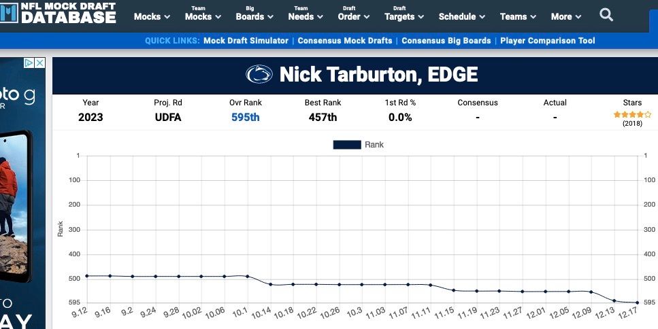Open the Mock Draft Simulator link
Screen dimensions: 658x329
(x=246, y=41)
